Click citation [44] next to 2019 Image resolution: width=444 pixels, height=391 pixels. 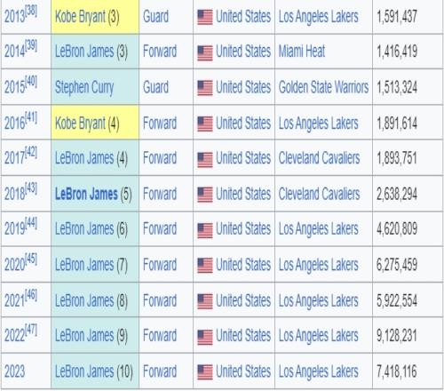click(x=31, y=223)
